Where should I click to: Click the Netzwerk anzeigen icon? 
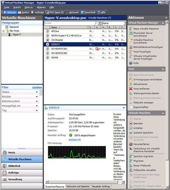(x=131, y=103)
